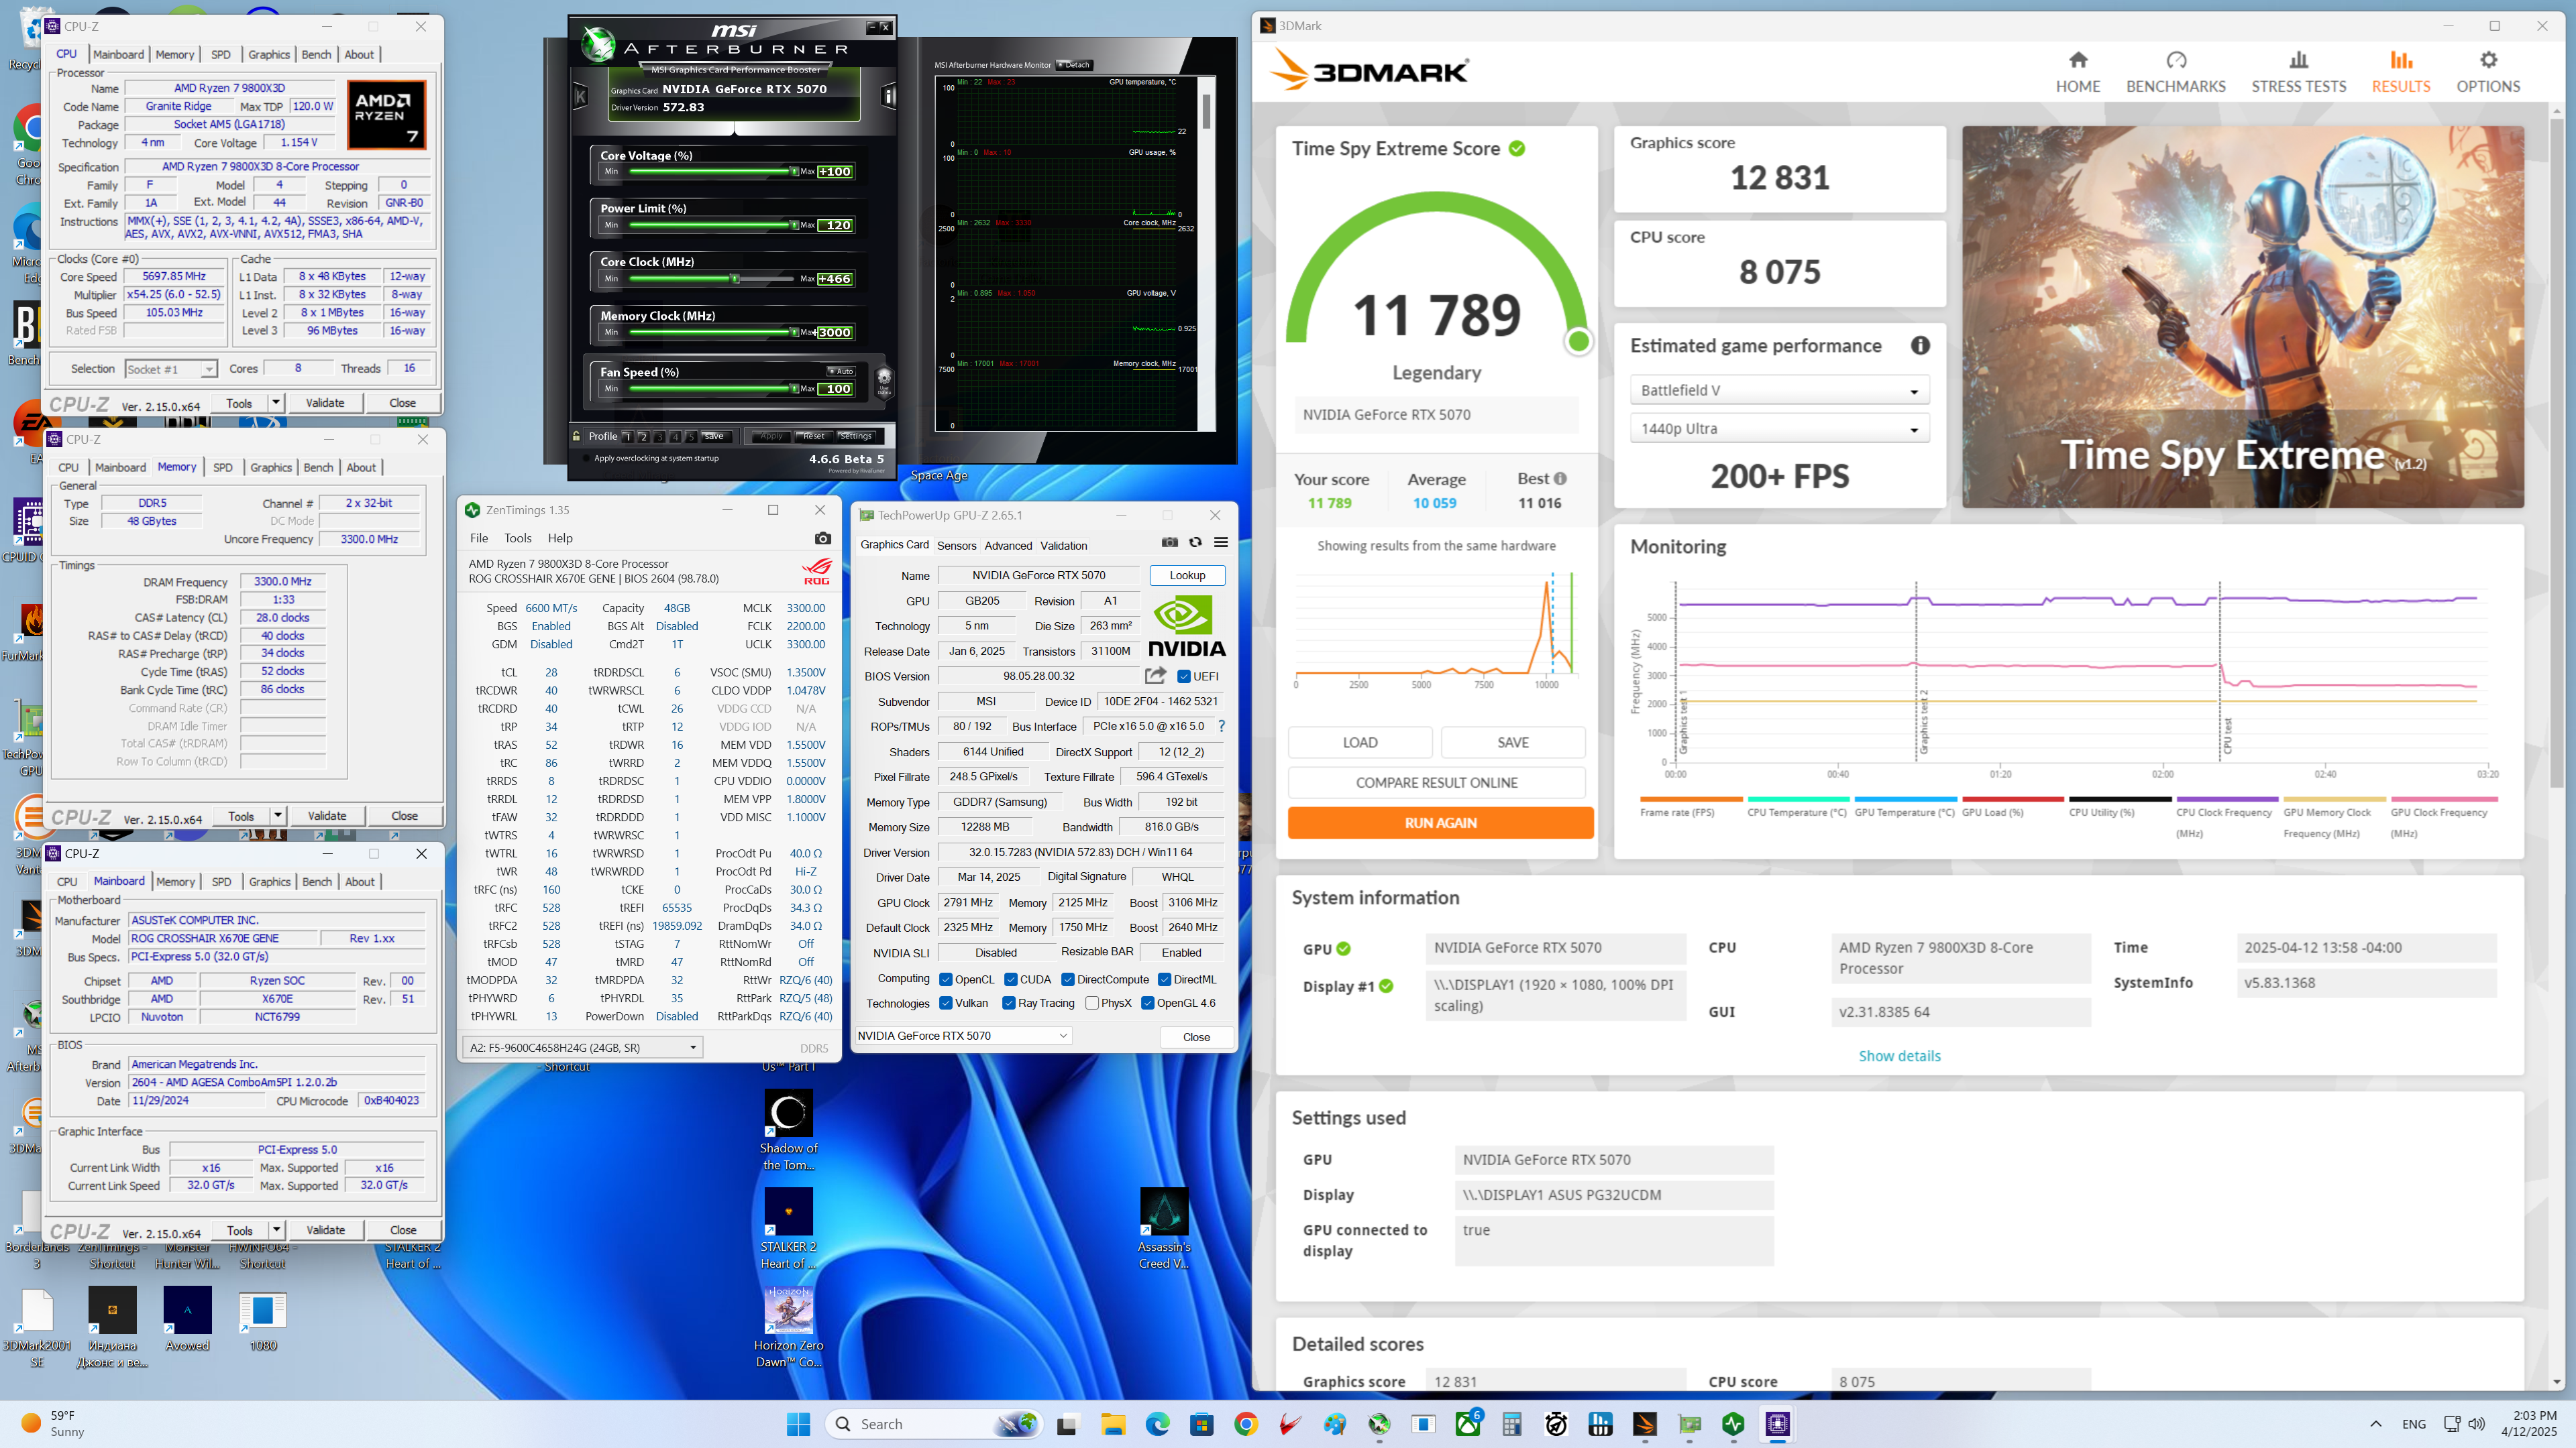Adjust the Memory Clock slider in Afterburner
The height and width of the screenshot is (1448, 2576).
tap(794, 332)
